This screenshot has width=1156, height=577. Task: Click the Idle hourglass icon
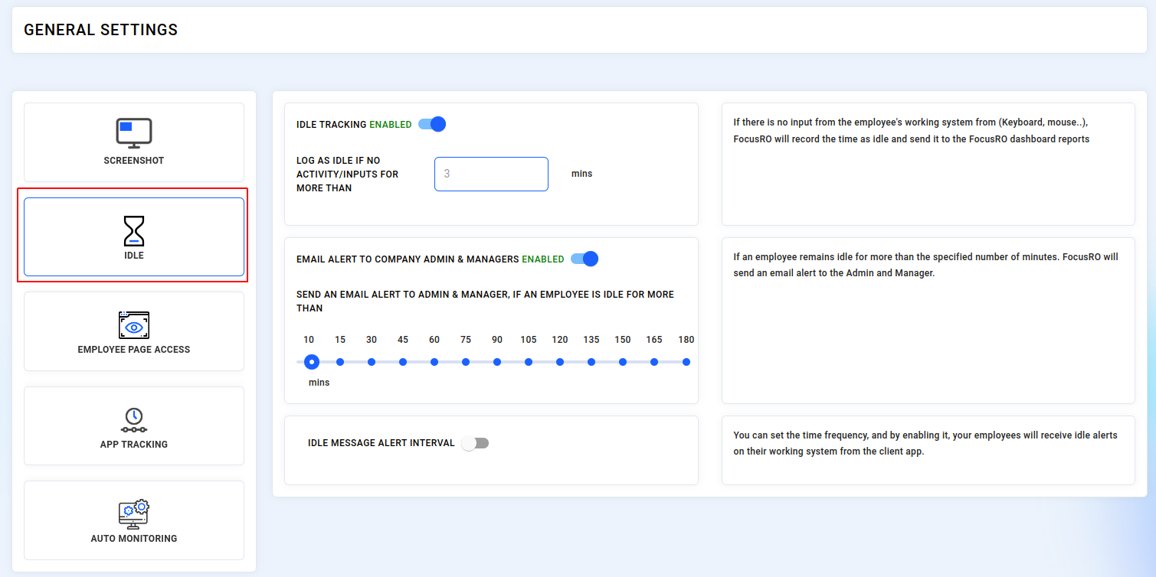134,230
